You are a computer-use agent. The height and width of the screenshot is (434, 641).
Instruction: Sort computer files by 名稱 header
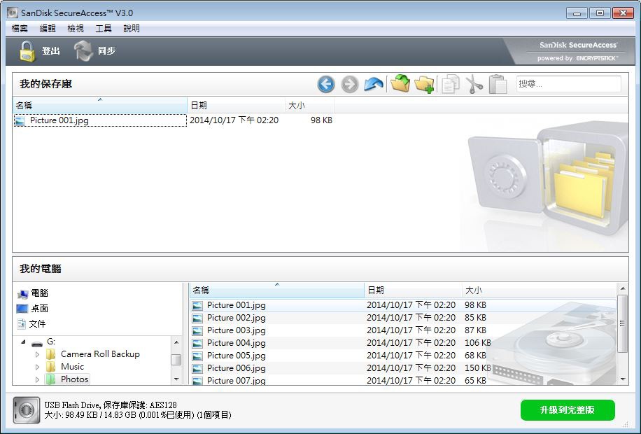coord(276,290)
